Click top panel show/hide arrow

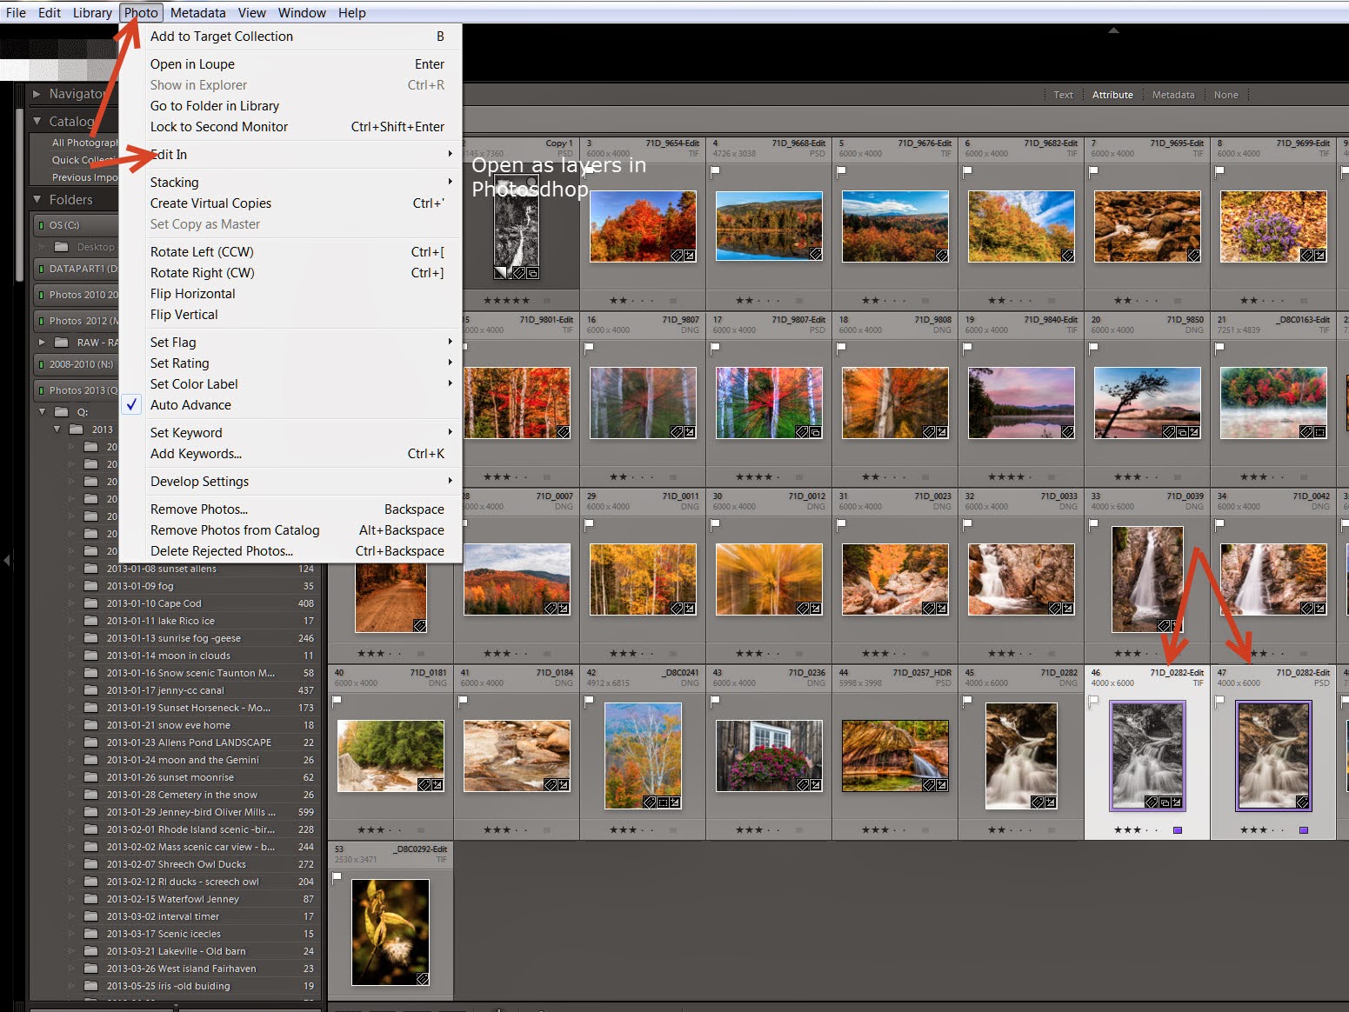pyautogui.click(x=1113, y=30)
